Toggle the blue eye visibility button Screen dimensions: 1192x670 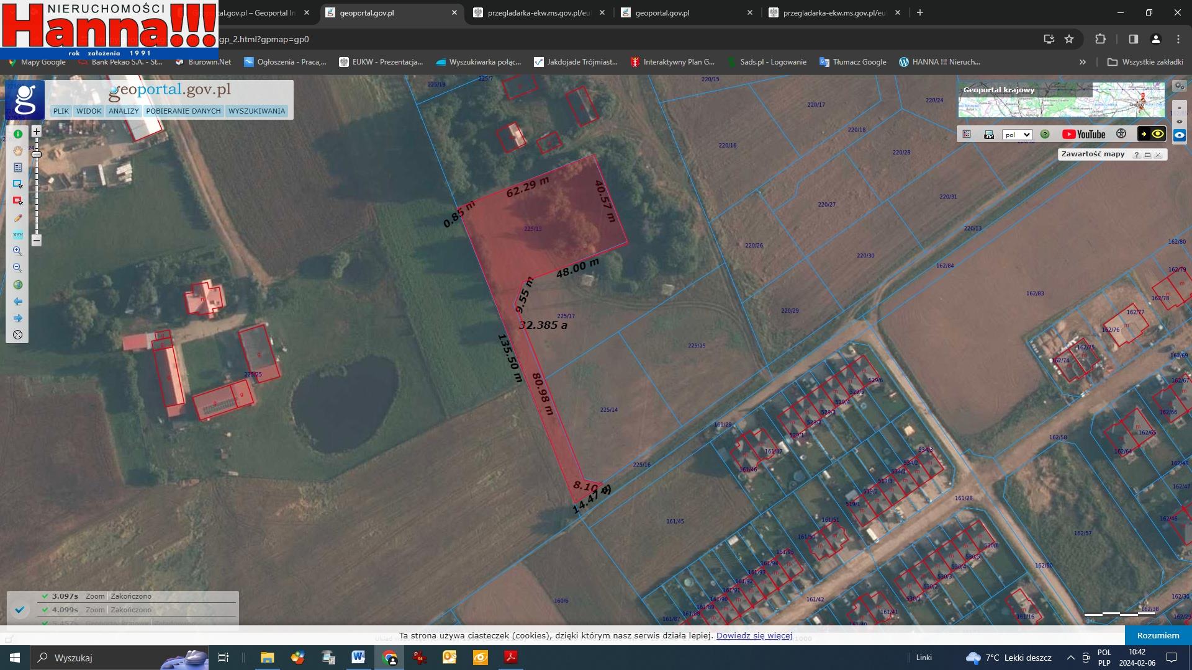(1179, 135)
